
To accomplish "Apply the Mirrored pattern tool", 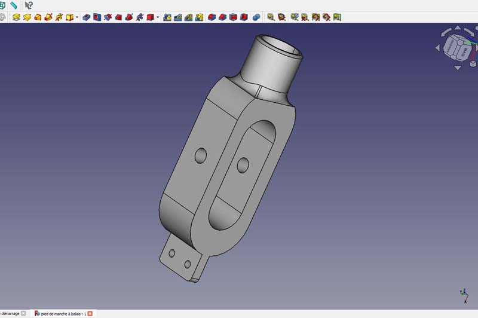I will tap(167, 17).
